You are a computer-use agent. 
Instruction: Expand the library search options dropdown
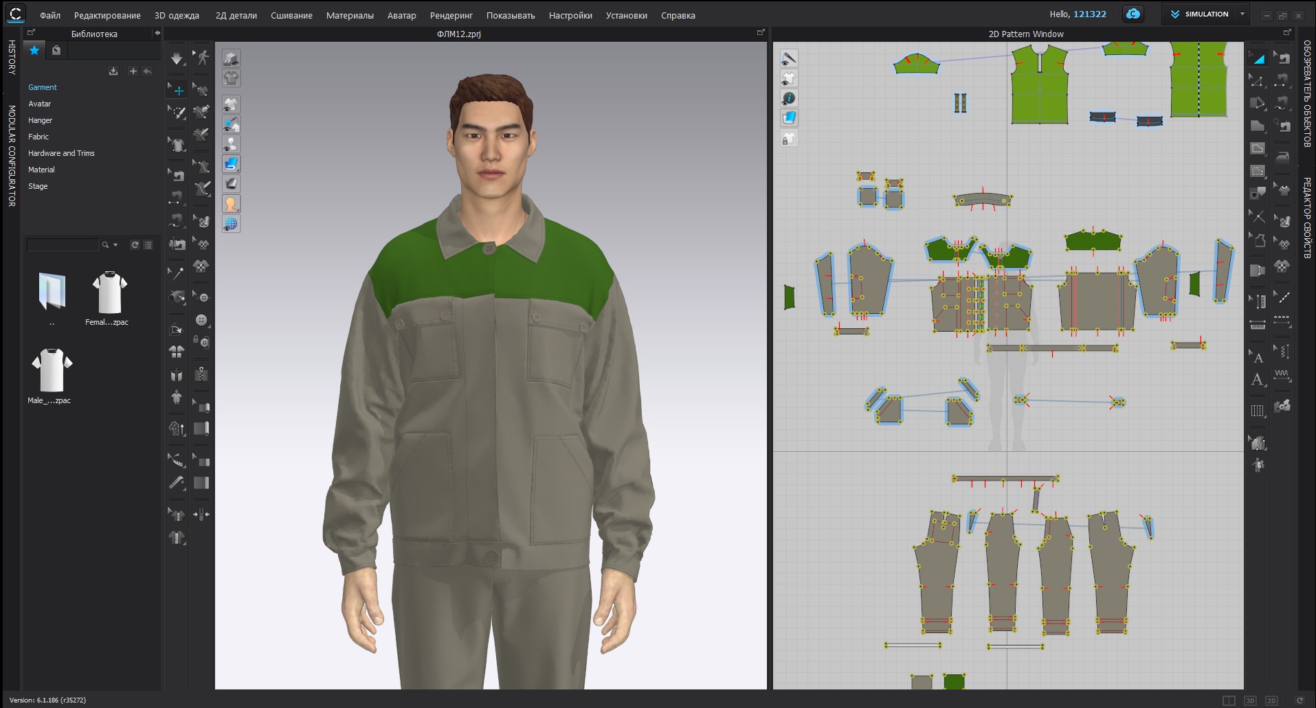(115, 245)
